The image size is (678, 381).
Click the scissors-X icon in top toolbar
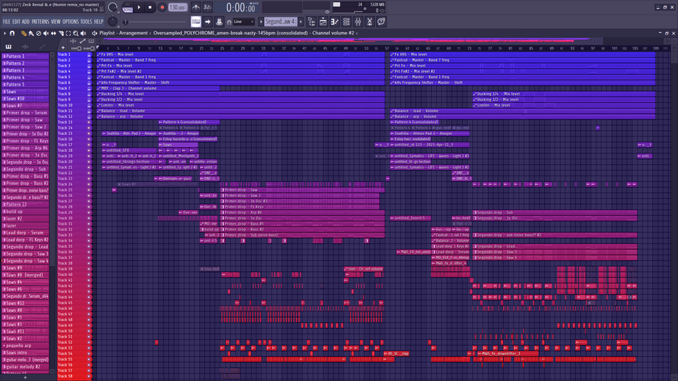370,22
